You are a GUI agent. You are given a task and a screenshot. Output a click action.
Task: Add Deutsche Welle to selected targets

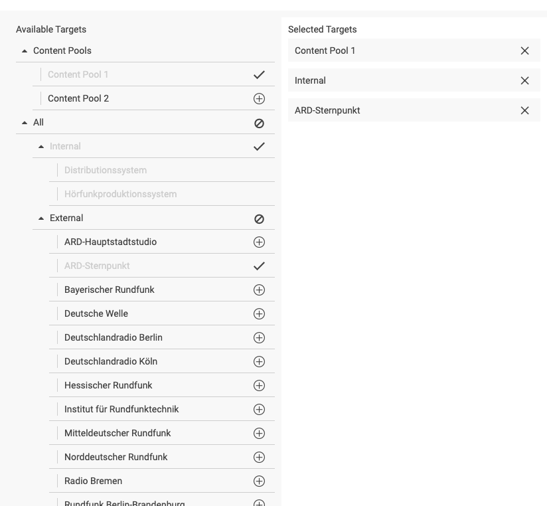pyautogui.click(x=259, y=314)
